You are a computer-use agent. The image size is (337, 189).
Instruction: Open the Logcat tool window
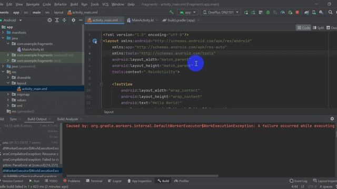(115, 181)
